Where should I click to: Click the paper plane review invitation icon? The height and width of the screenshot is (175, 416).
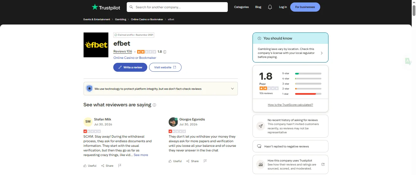pos(260,126)
